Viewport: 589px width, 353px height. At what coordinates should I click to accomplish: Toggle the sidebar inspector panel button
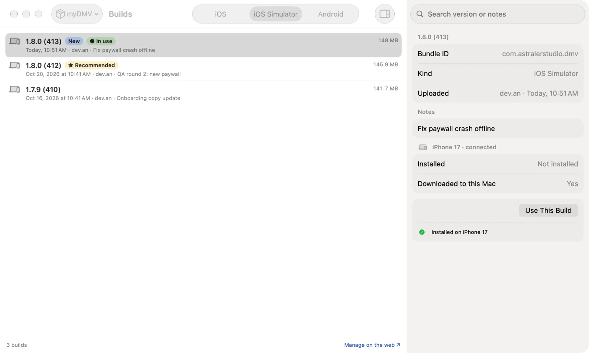click(385, 14)
